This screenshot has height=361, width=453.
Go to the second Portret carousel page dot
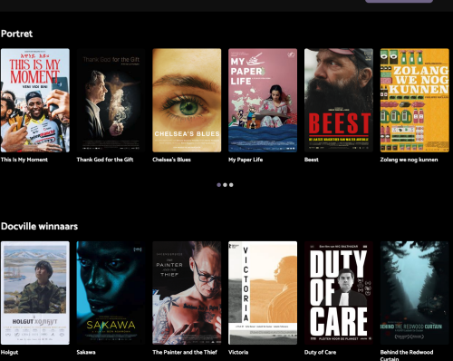click(225, 185)
